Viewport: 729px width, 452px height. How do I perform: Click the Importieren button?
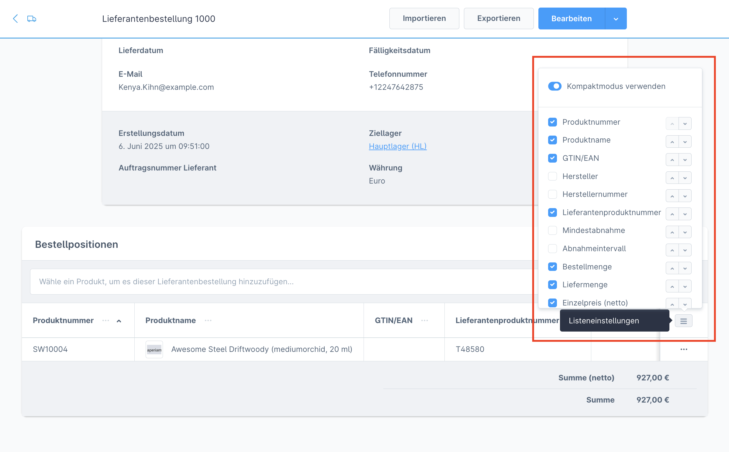[x=424, y=19]
